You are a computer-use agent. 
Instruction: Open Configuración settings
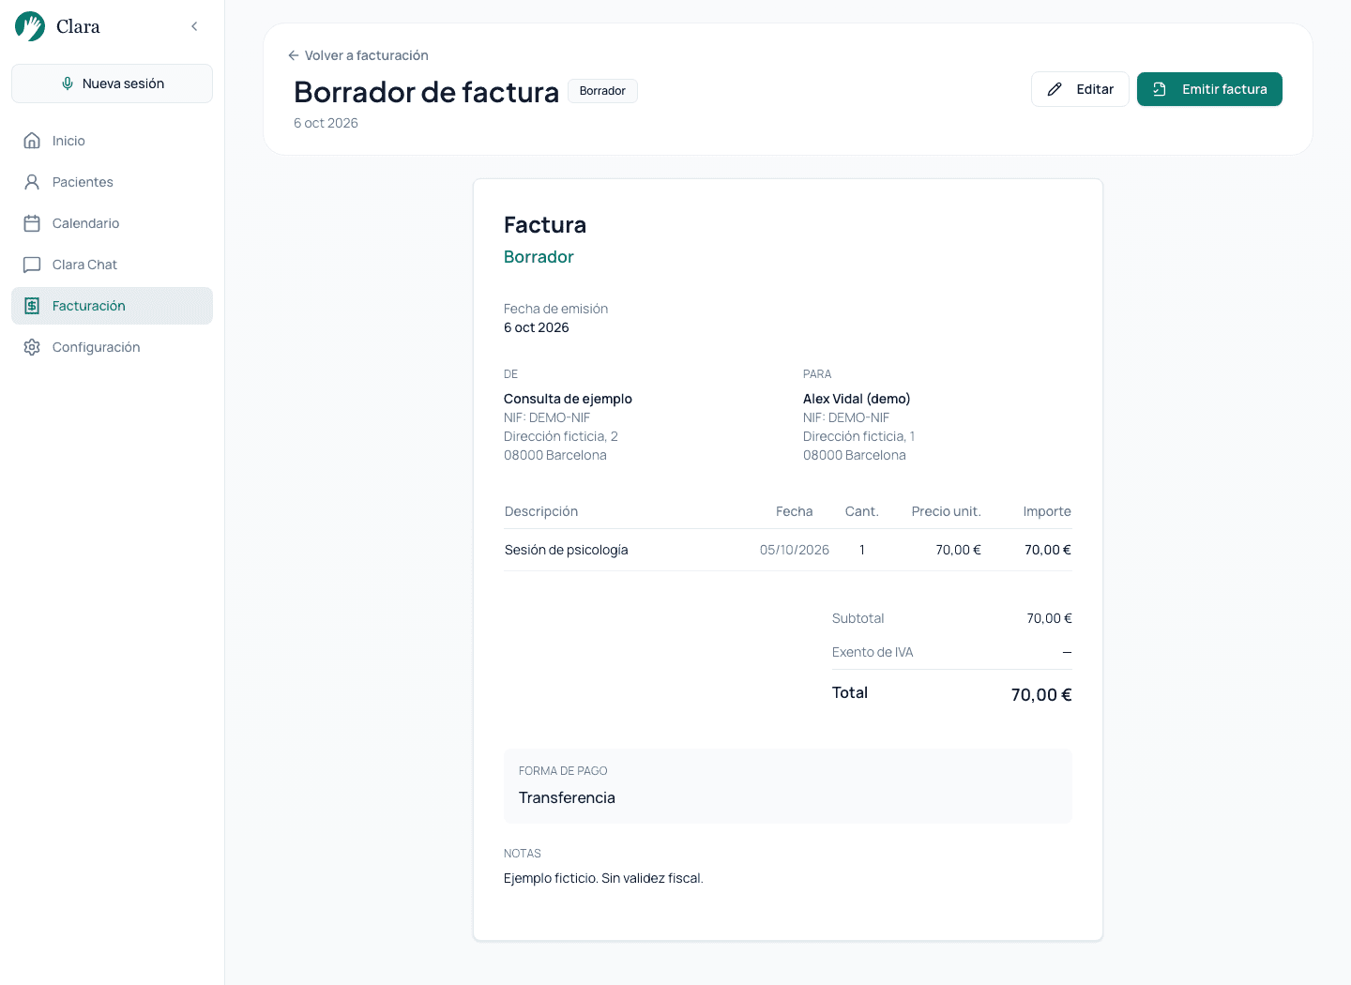pyautogui.click(x=112, y=347)
